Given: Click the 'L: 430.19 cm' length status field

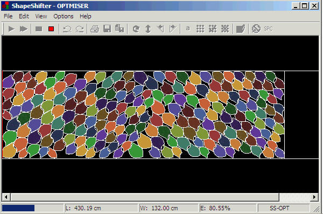Looking at the screenshot, I should click(x=101, y=208).
